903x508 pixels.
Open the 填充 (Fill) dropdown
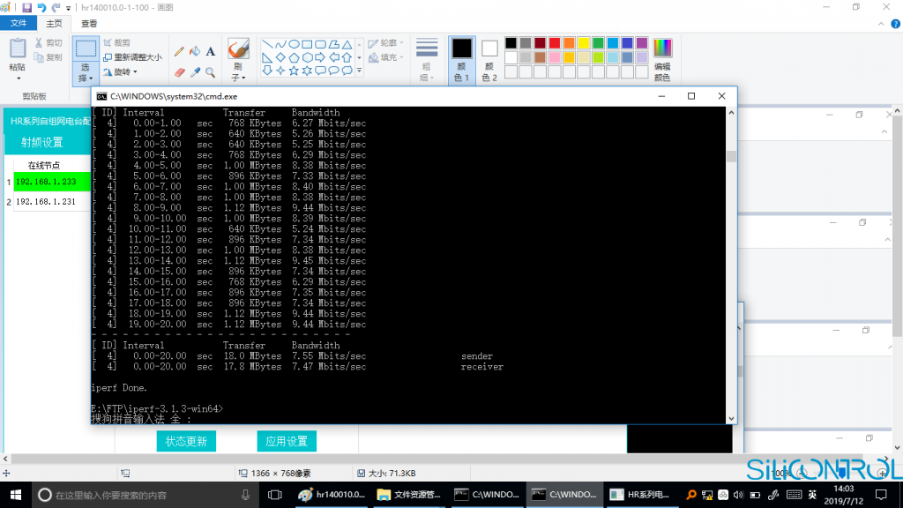[386, 57]
